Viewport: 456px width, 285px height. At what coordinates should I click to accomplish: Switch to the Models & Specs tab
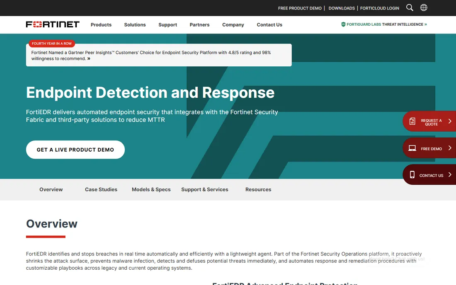(151, 189)
